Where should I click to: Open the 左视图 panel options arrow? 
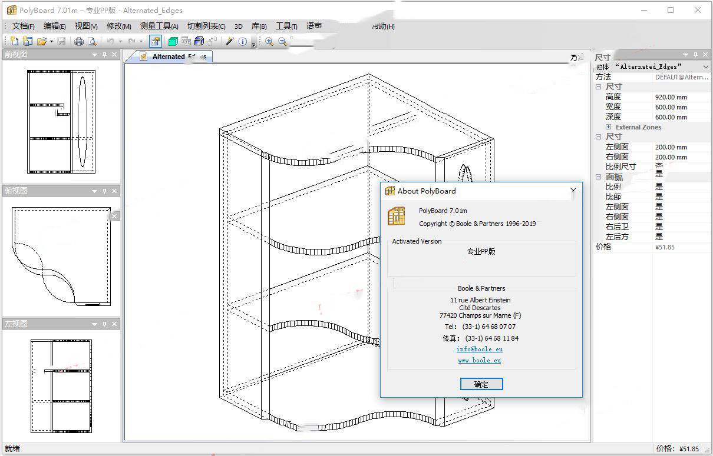click(x=94, y=324)
